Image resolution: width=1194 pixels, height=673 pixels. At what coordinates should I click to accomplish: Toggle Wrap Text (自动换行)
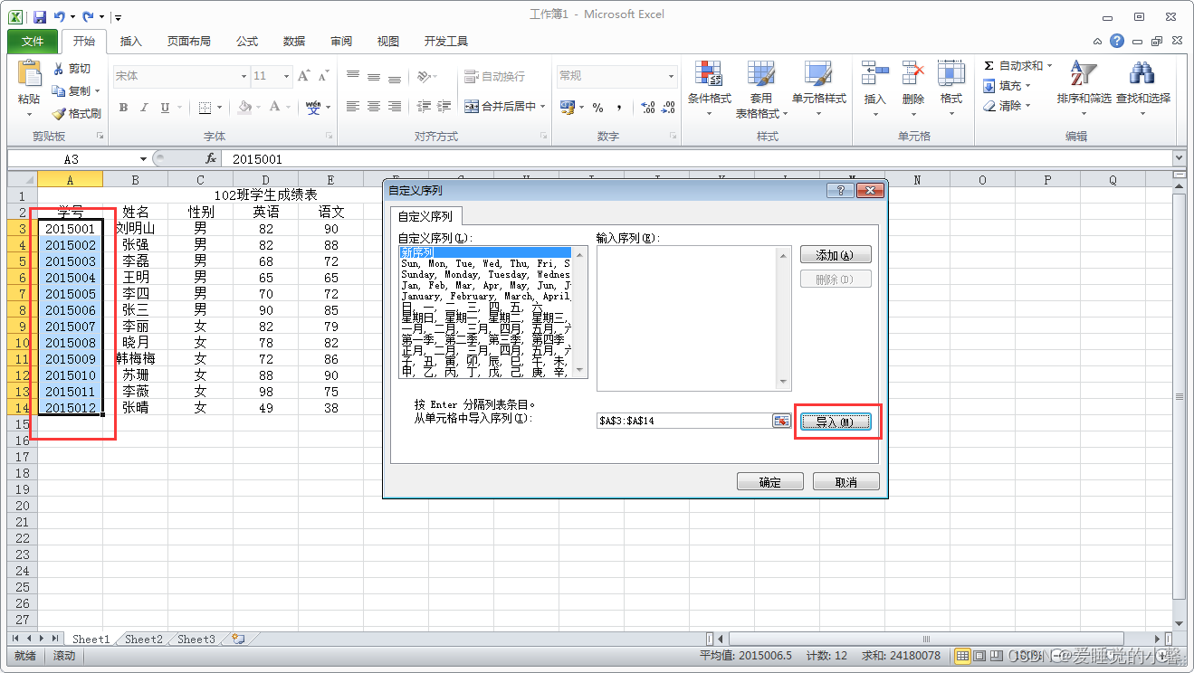pyautogui.click(x=494, y=76)
